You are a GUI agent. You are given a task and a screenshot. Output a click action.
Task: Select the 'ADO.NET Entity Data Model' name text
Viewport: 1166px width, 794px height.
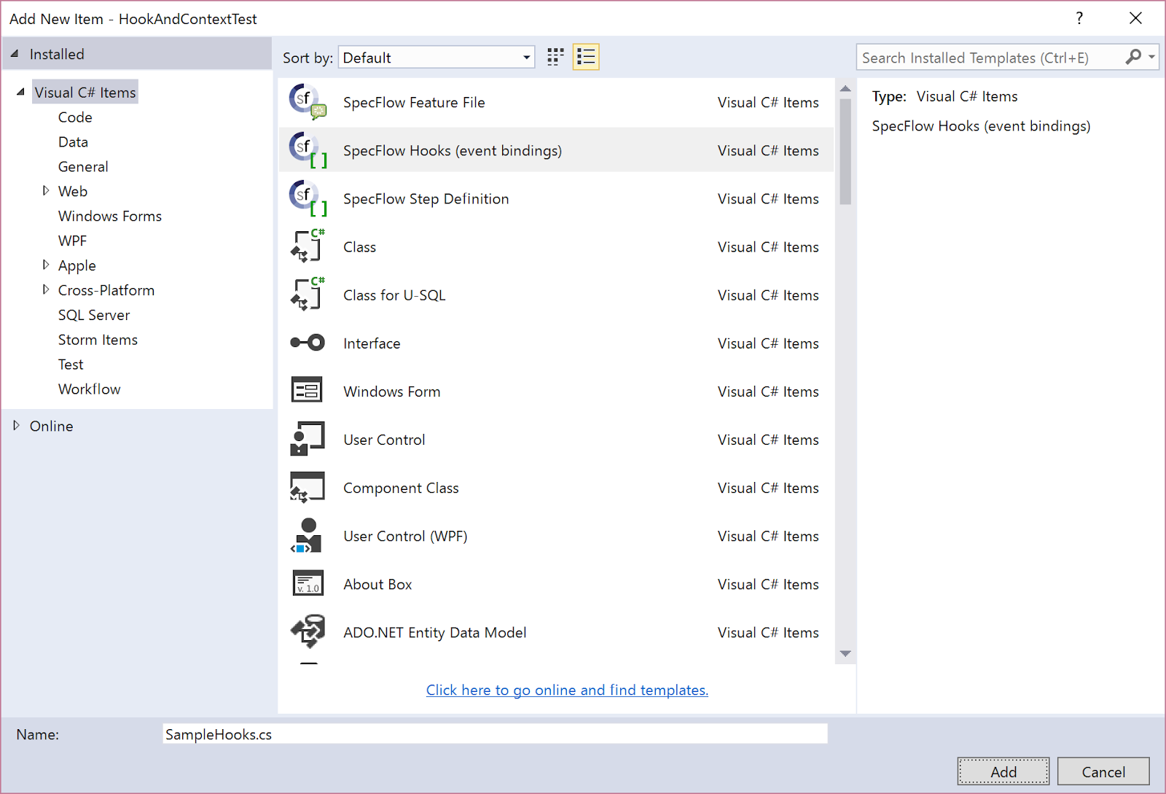pos(435,632)
